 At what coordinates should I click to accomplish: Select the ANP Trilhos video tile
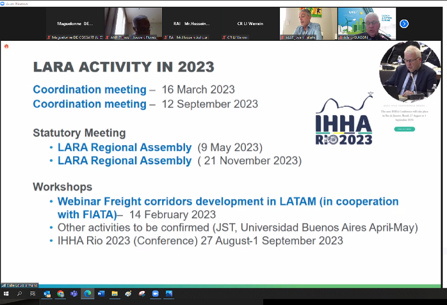pyautogui.click(x=133, y=23)
